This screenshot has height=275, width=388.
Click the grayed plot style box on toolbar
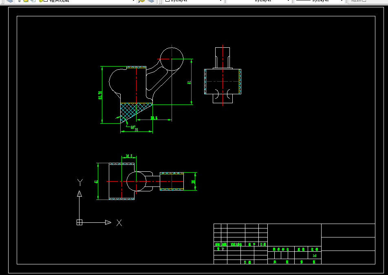click(368, 1)
